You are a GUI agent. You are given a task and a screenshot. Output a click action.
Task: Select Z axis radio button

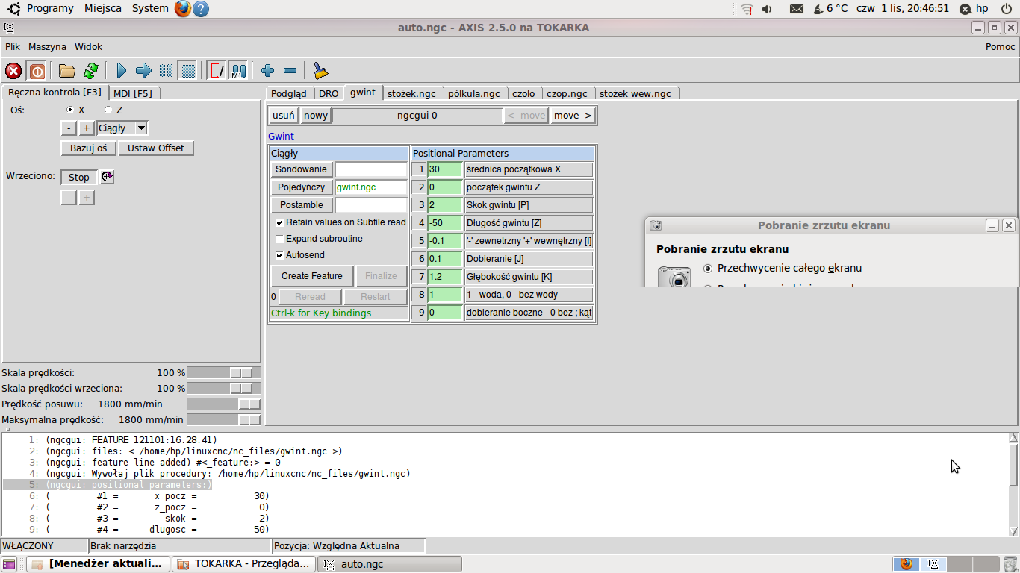108,110
